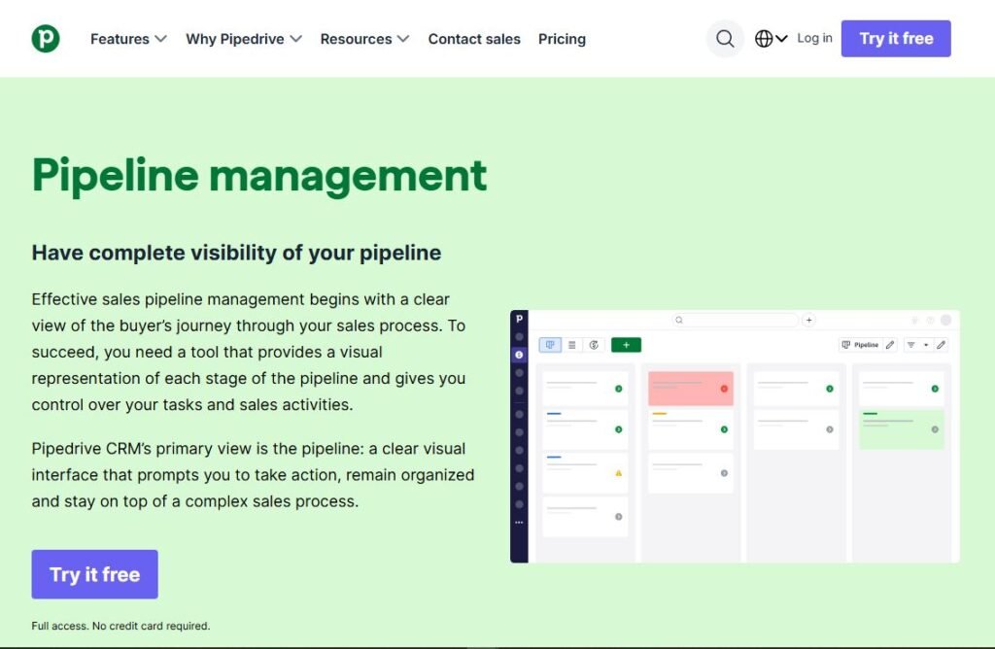Click the green plus to add a deal
This screenshot has width=995, height=649.
click(626, 344)
